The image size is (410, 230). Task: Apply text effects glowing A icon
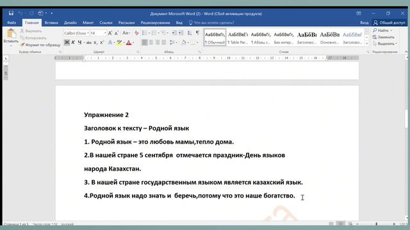(x=110, y=42)
